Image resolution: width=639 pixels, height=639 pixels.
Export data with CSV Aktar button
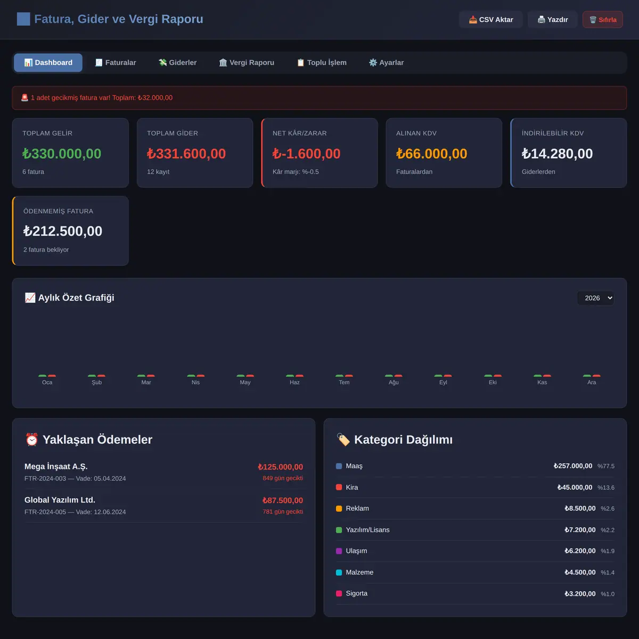coord(491,20)
